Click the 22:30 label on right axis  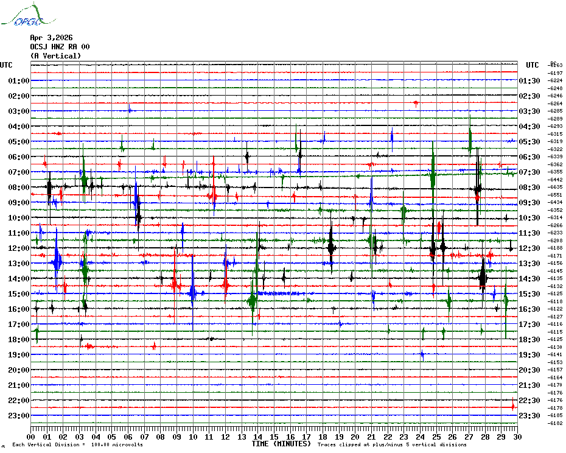529,401
